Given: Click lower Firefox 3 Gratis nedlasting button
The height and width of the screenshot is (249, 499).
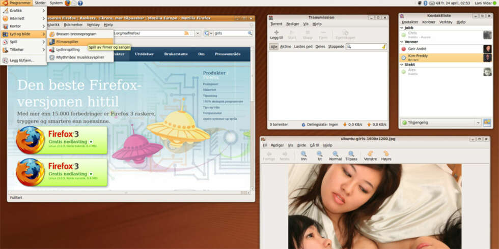Looking at the screenshot, I should [62, 172].
